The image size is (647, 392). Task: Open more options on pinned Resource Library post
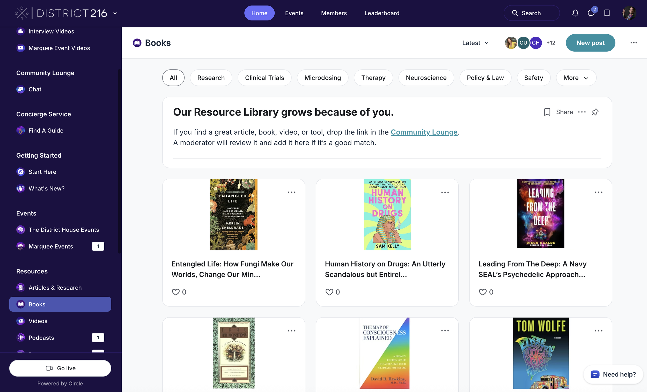coord(582,112)
